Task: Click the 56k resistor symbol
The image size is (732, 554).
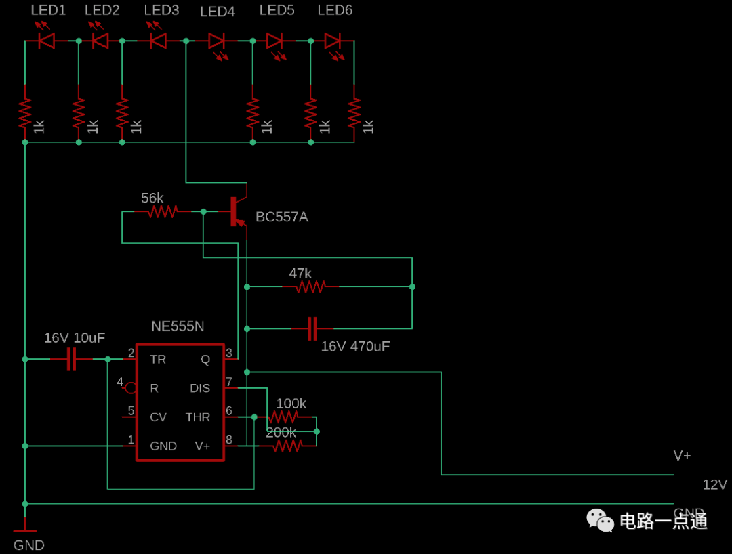Action: [x=163, y=212]
